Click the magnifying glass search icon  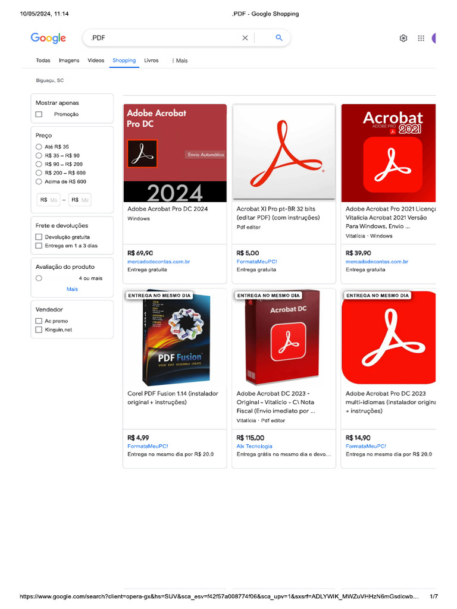(x=278, y=37)
